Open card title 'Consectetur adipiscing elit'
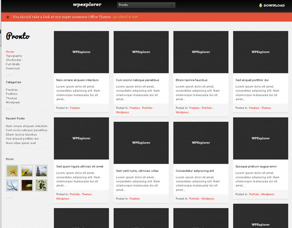 (195, 171)
